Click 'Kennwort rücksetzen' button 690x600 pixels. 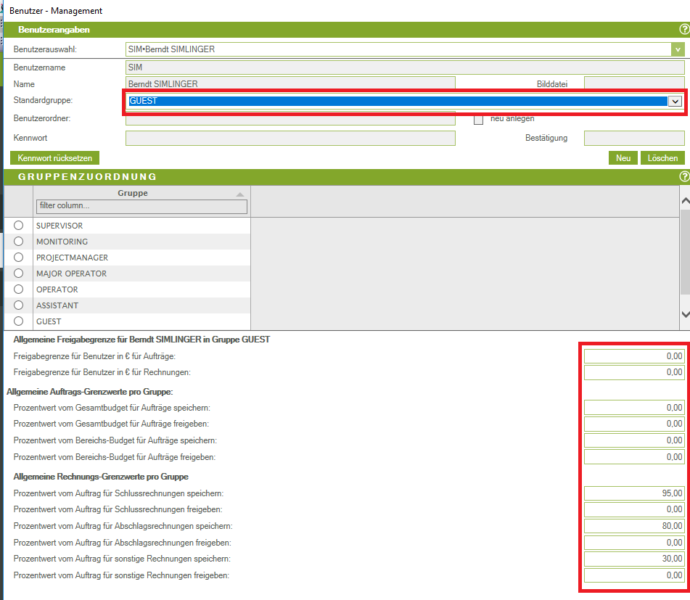click(x=54, y=158)
